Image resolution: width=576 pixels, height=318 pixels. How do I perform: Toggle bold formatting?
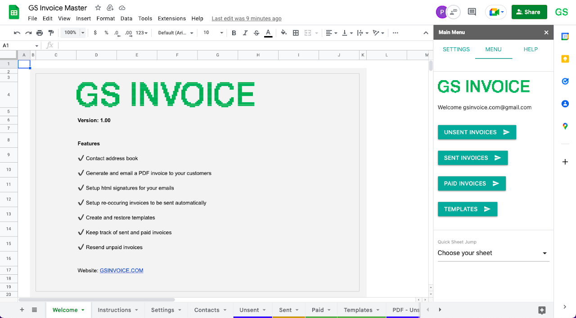tap(234, 33)
